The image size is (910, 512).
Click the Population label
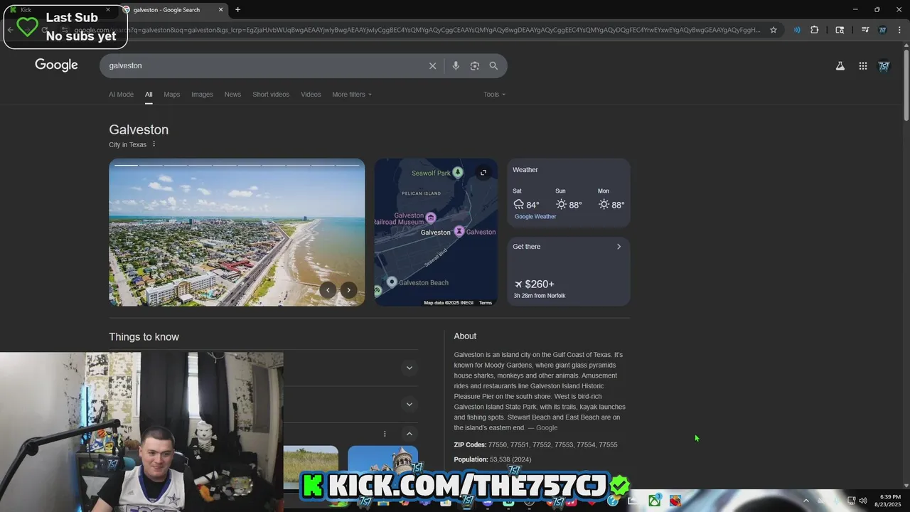tap(471, 459)
